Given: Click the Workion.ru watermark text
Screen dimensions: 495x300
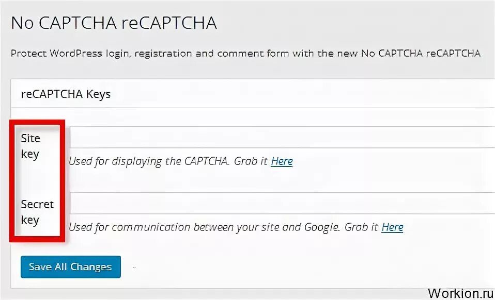Looking at the screenshot, I should tap(457, 292).
